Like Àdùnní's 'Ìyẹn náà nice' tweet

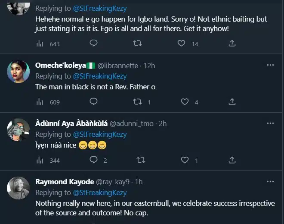coord(185,160)
